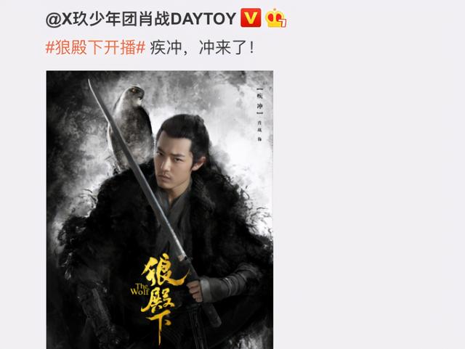Click the golden 狼殿下 calligraphy title

click(161, 296)
